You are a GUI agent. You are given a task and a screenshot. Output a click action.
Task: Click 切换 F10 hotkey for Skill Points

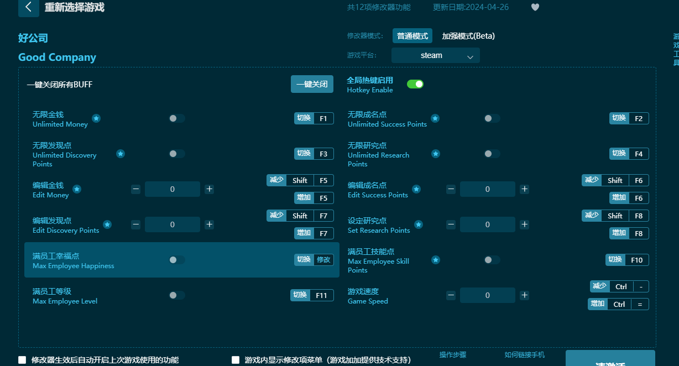click(627, 260)
